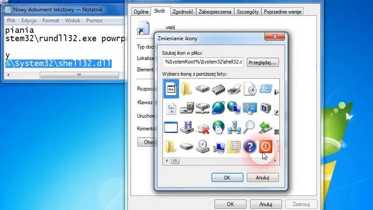Open the Skrót tab
Viewport: 373px width, 210px height.
coord(160,11)
